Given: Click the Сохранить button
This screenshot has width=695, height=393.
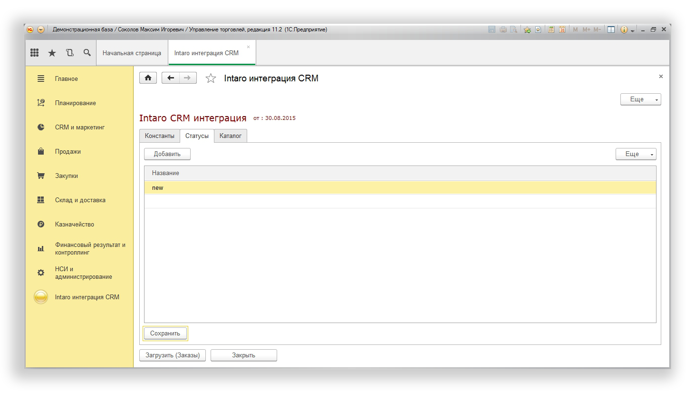Looking at the screenshot, I should (x=165, y=334).
